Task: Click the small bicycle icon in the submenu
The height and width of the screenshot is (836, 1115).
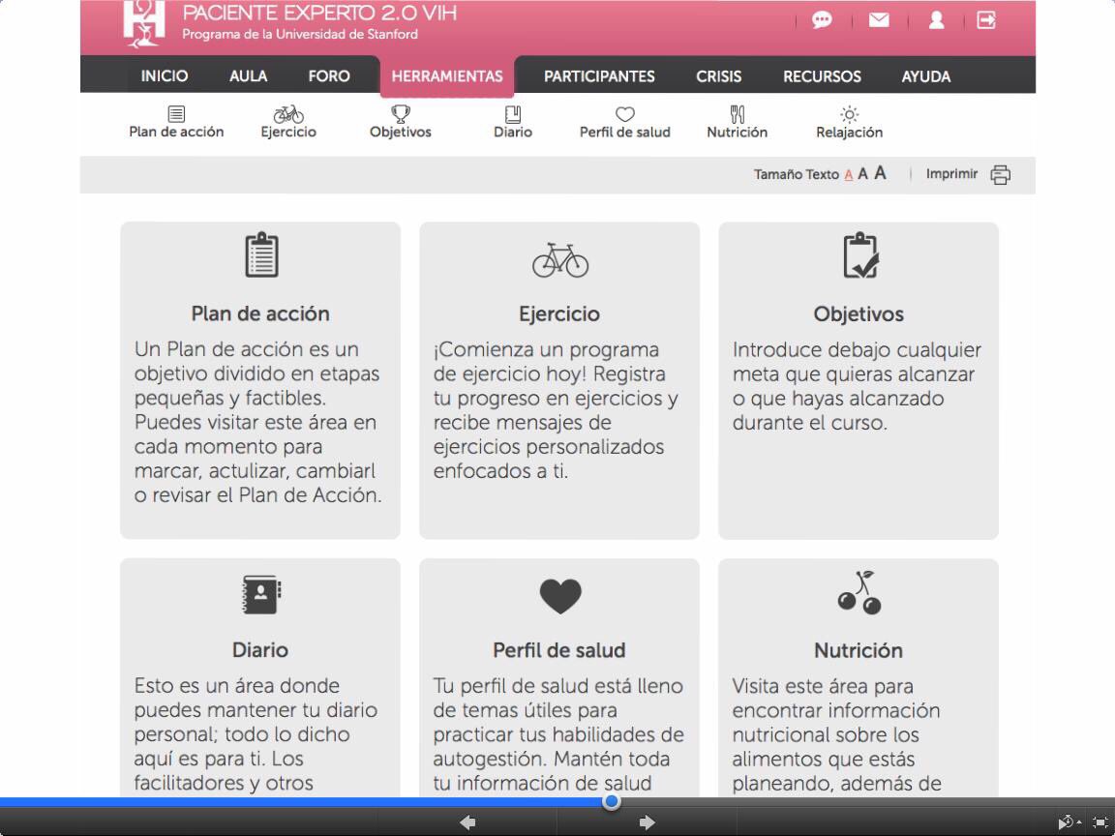Action: coord(288,114)
